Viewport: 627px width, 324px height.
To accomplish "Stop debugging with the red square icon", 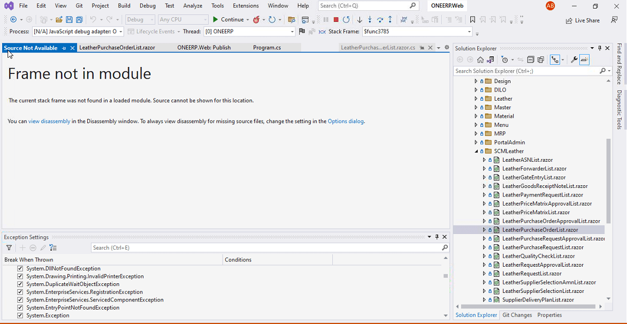I will [x=336, y=19].
